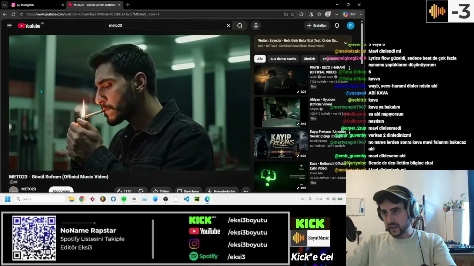
Task: Open File Explorer from the taskbar
Action: tap(71, 199)
